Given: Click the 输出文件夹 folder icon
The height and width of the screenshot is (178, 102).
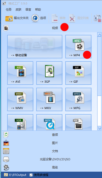Looking at the screenshot, I should [x=9, y=18].
